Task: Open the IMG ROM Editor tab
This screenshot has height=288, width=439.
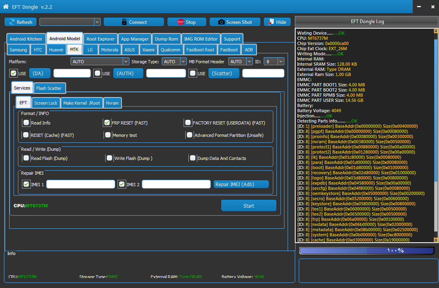Action: (x=201, y=39)
